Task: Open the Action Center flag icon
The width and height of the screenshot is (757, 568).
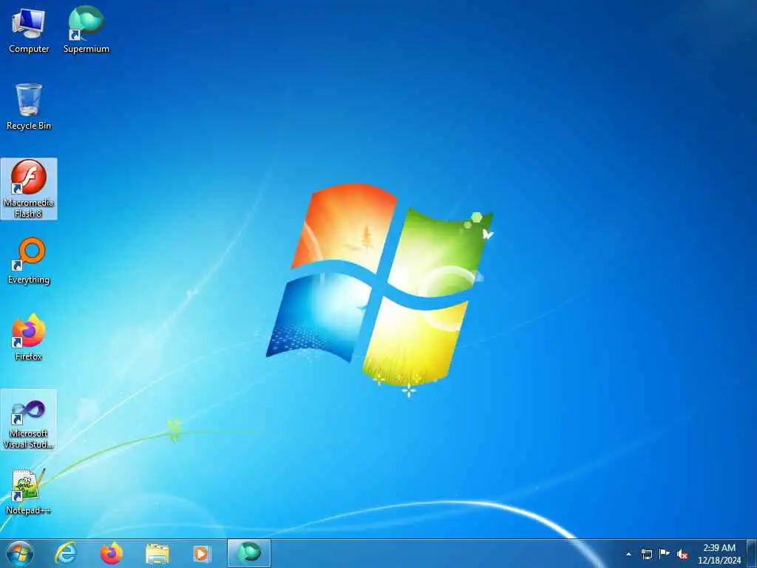Action: 665,554
